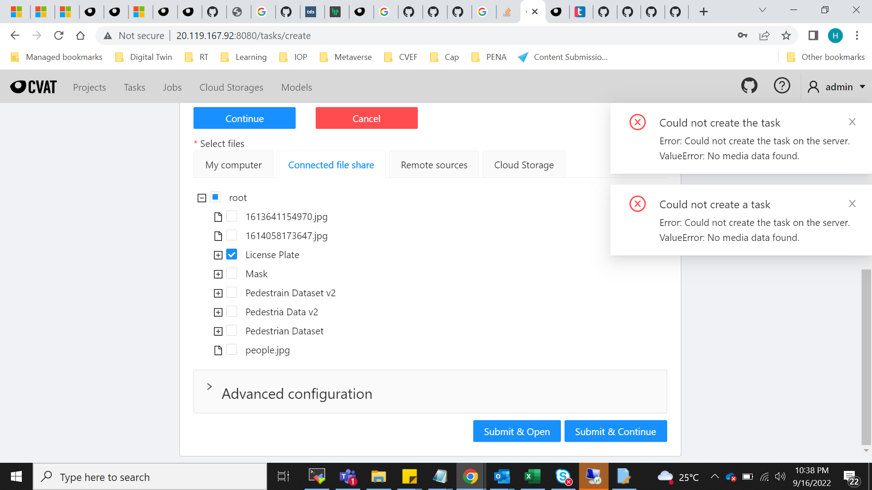Open Excel from the taskbar
Screen dimensions: 872x490
click(532, 476)
